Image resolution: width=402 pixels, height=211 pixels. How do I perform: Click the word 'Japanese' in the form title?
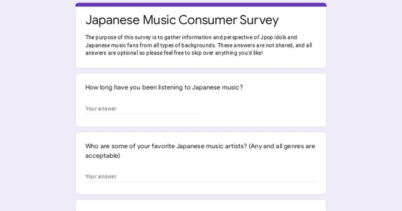tap(112, 20)
